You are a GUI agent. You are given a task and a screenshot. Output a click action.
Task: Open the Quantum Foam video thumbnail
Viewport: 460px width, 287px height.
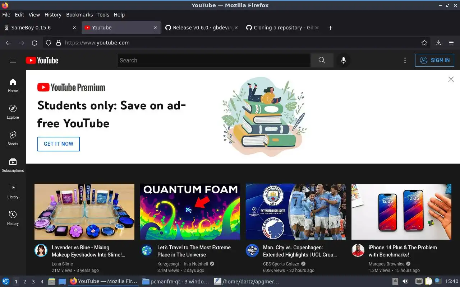[190, 212]
